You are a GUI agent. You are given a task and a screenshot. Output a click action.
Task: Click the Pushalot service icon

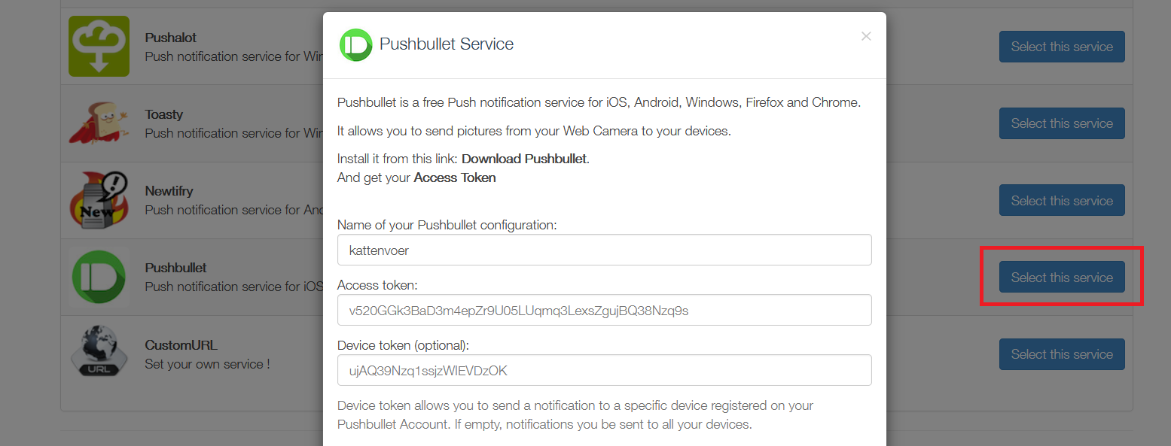tap(100, 46)
